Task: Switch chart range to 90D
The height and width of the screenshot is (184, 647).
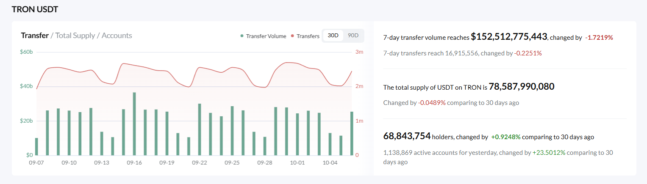Action: (353, 36)
